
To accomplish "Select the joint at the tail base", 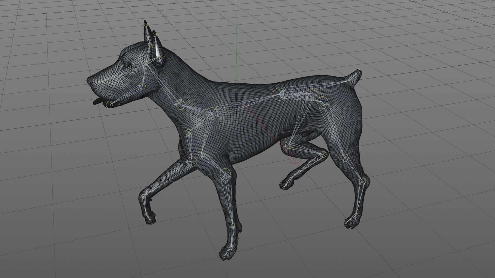I will click(x=348, y=81).
